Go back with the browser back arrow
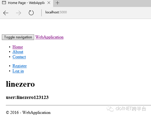This screenshot has height=116, width=151. (x=6, y=13)
